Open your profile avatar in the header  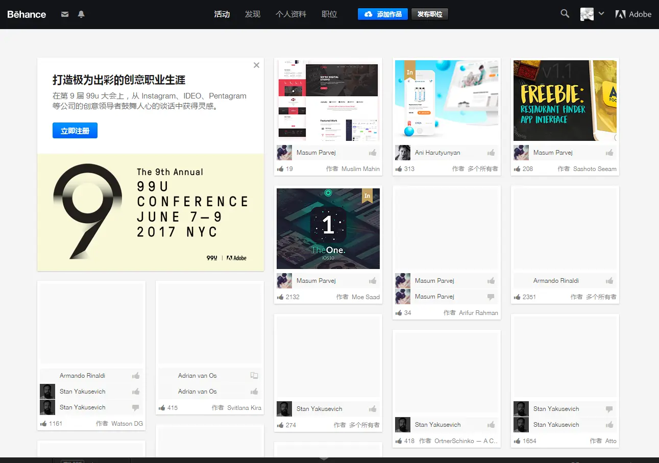[587, 14]
